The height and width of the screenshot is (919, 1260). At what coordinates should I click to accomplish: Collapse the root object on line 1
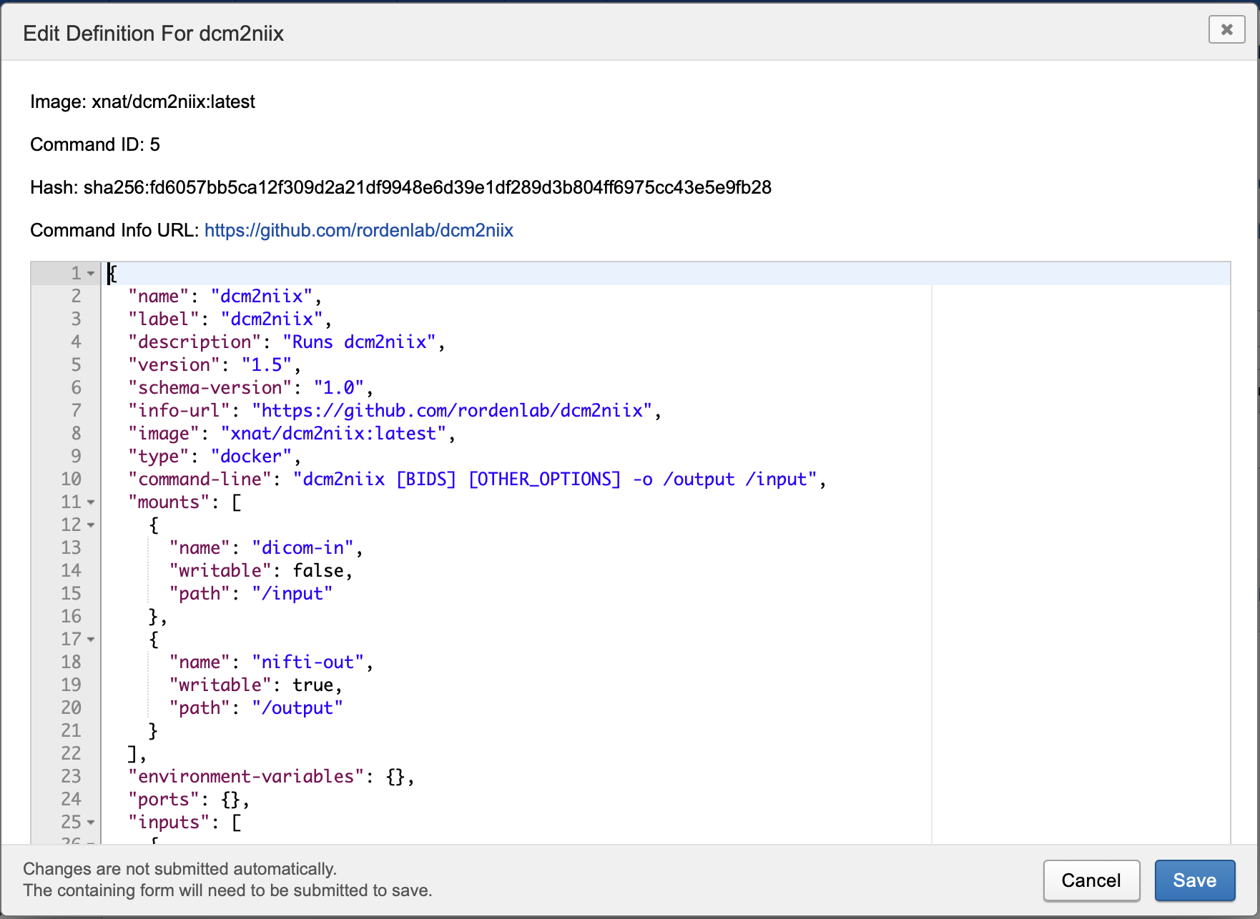point(91,274)
